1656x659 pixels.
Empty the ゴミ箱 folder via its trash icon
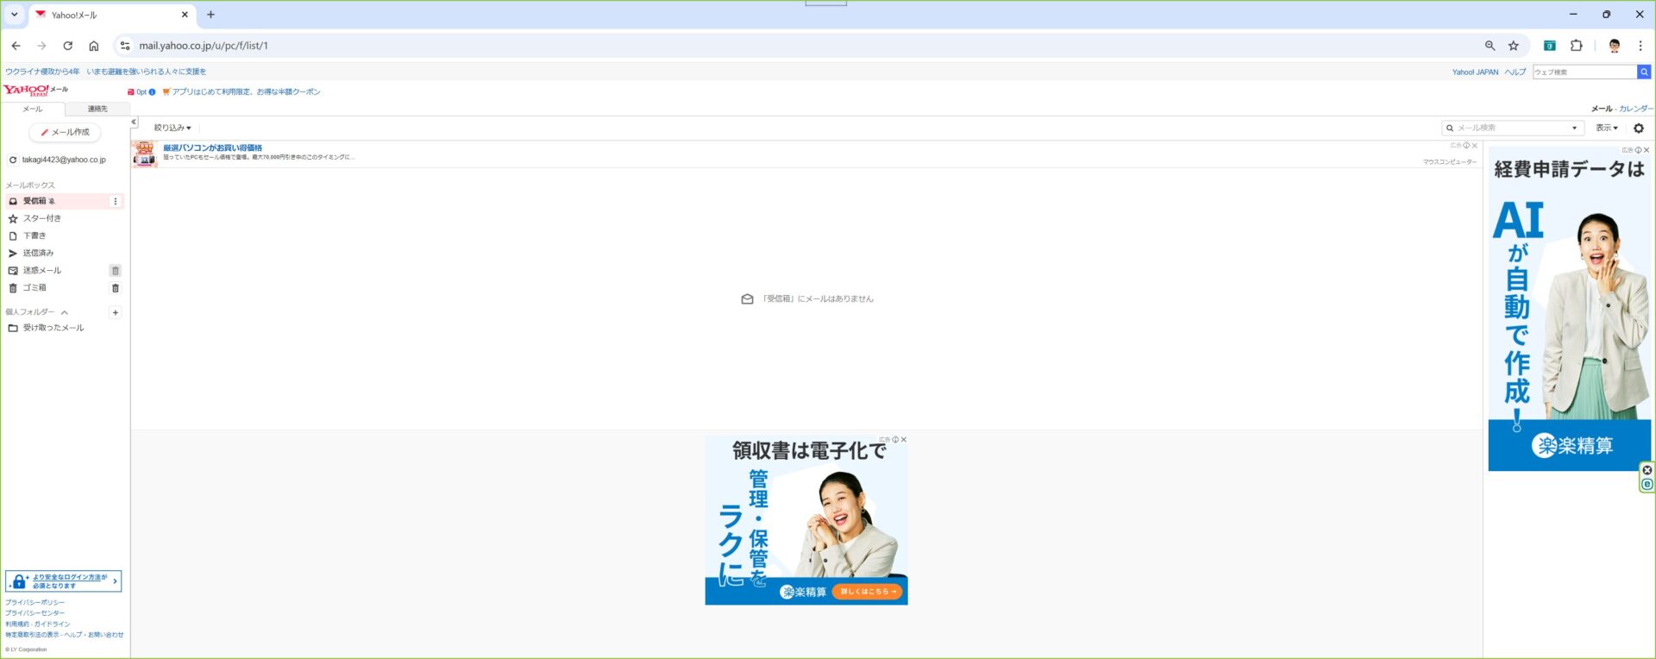coord(116,288)
